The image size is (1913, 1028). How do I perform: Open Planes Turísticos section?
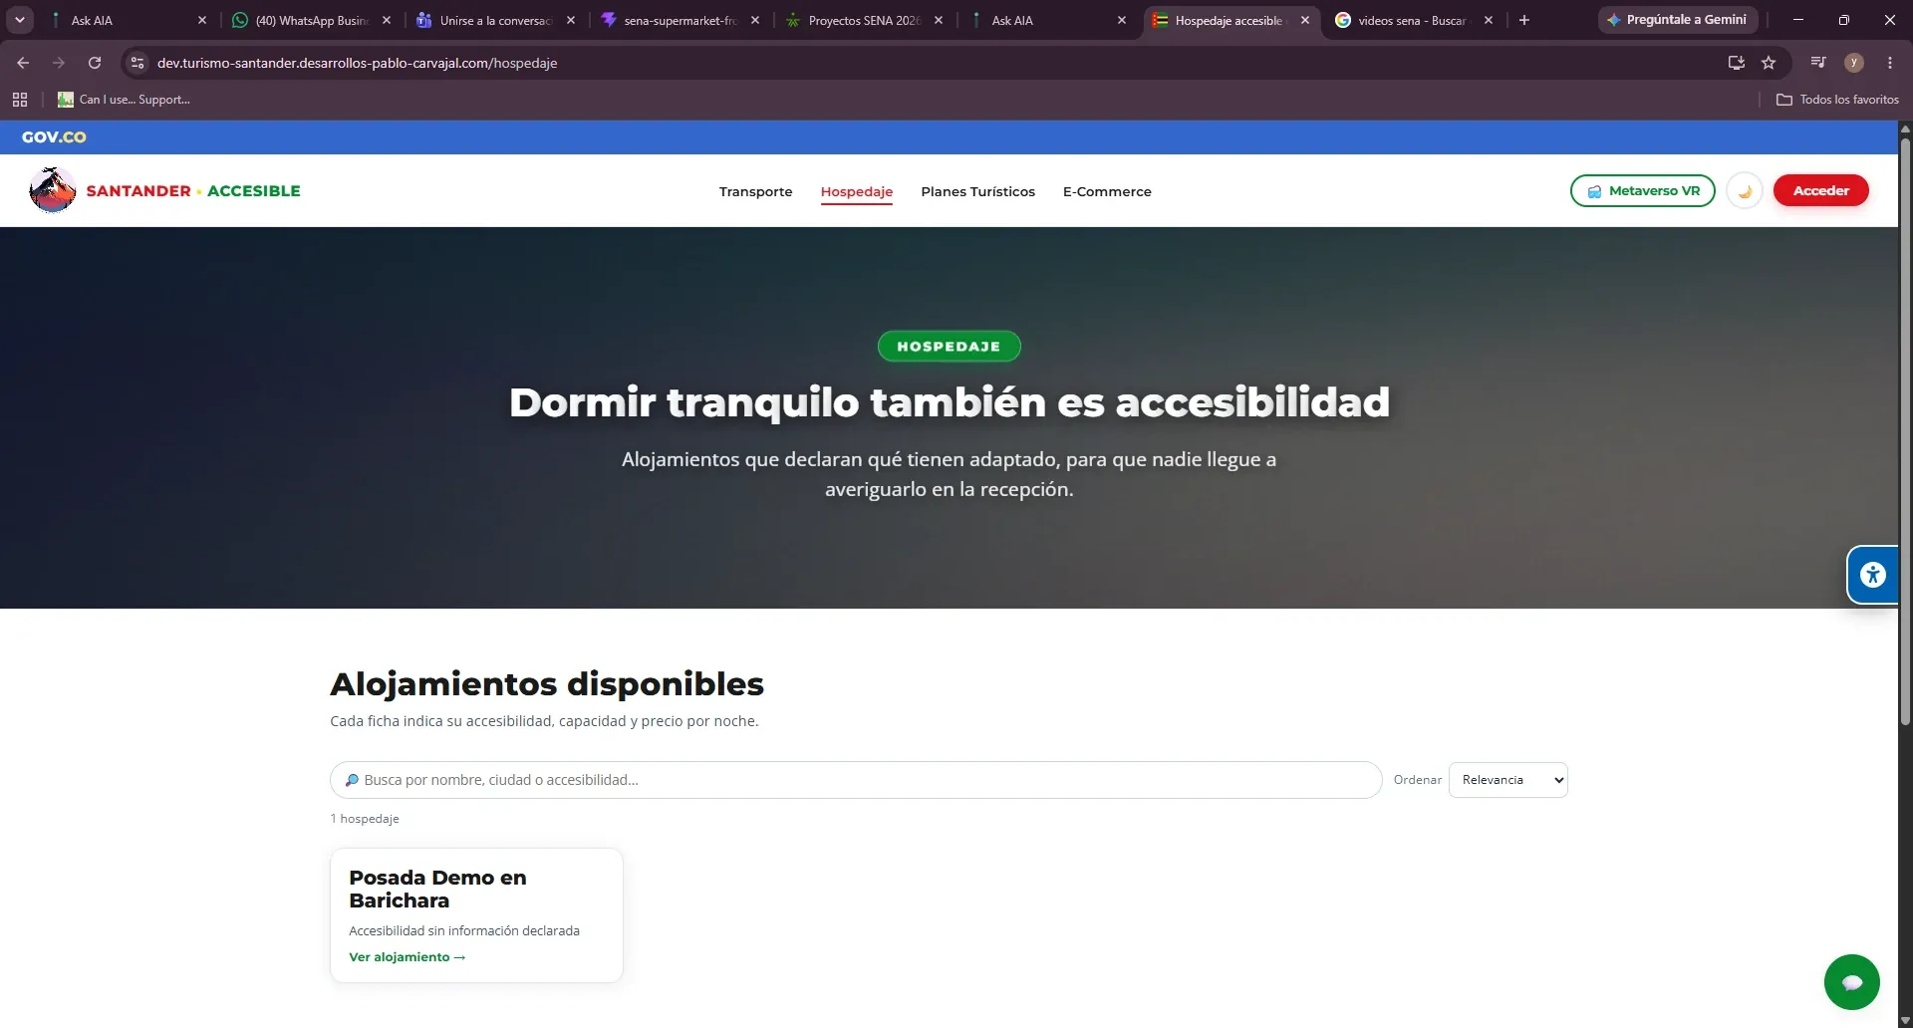[977, 191]
